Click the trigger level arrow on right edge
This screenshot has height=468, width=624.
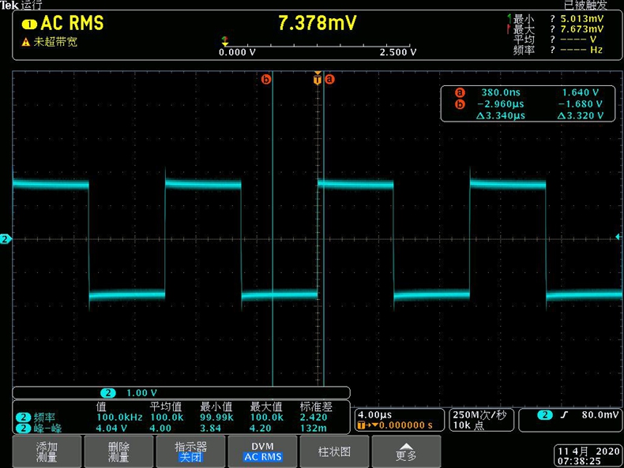click(618, 237)
